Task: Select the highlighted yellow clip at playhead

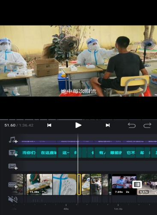Action: (79, 184)
